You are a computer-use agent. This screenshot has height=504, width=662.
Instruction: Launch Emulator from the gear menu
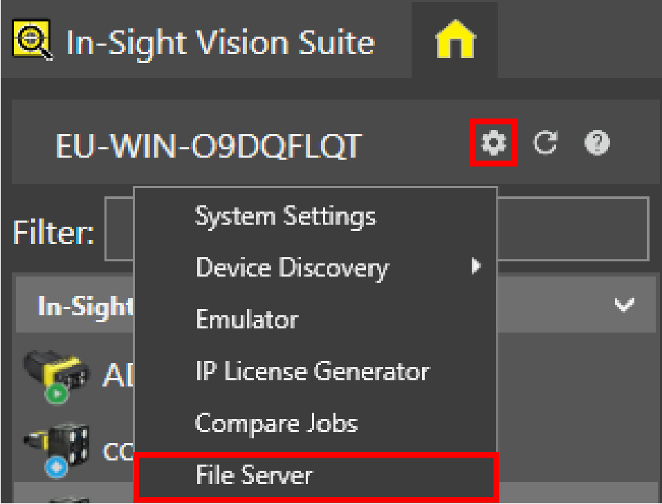[247, 319]
